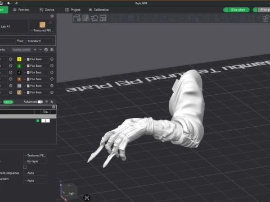Switch to the green Prepare tab
The height and width of the screenshot is (202, 270).
point(4,10)
